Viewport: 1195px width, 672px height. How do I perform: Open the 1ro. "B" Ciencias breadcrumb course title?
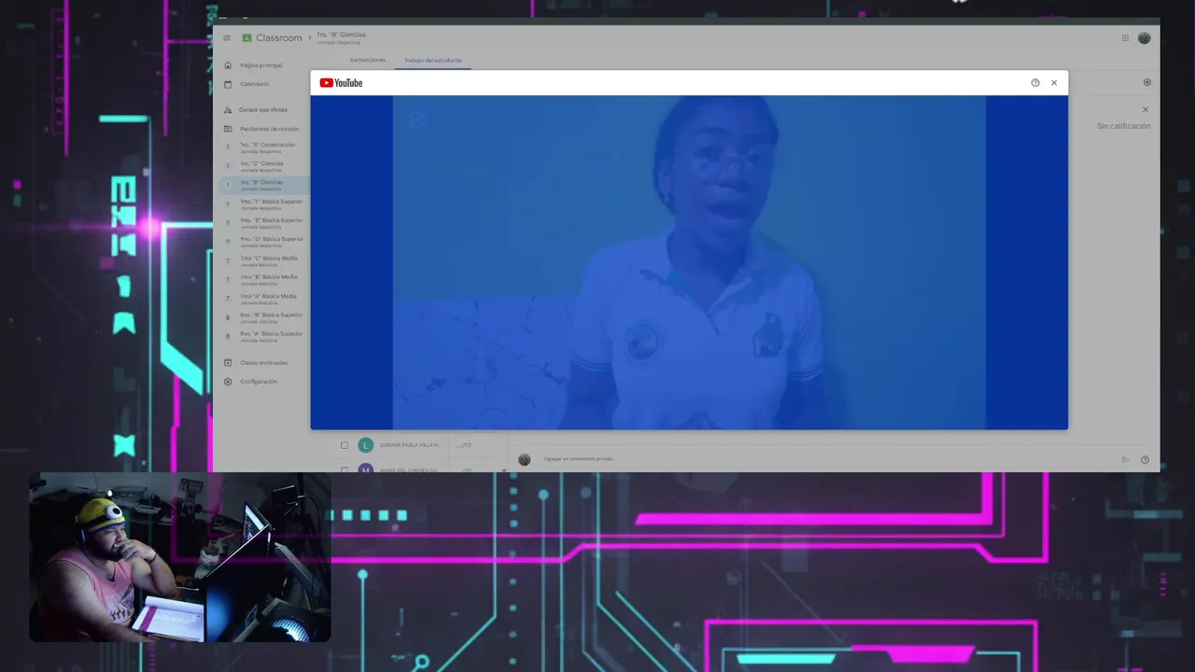341,35
